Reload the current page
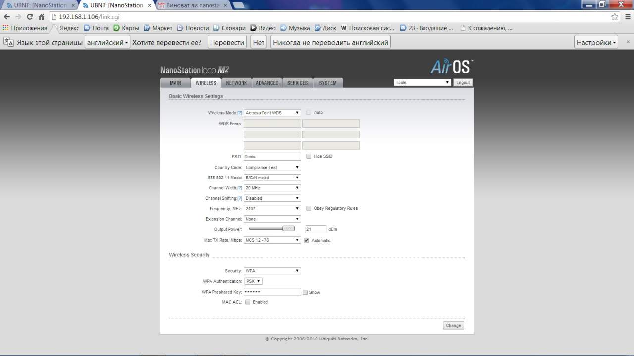Screen dimensions: 634x356 coord(30,17)
